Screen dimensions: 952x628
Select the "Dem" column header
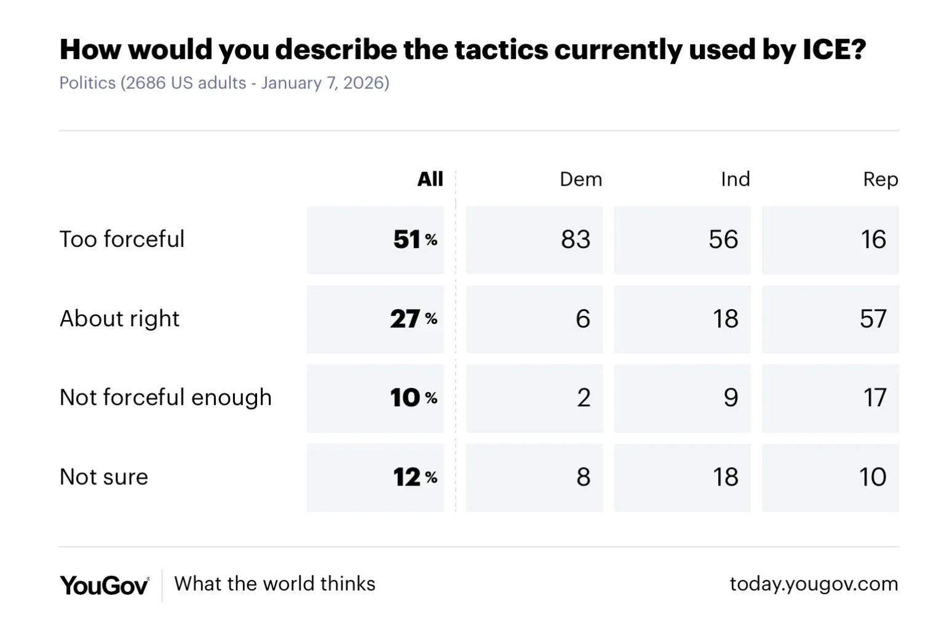coord(581,179)
